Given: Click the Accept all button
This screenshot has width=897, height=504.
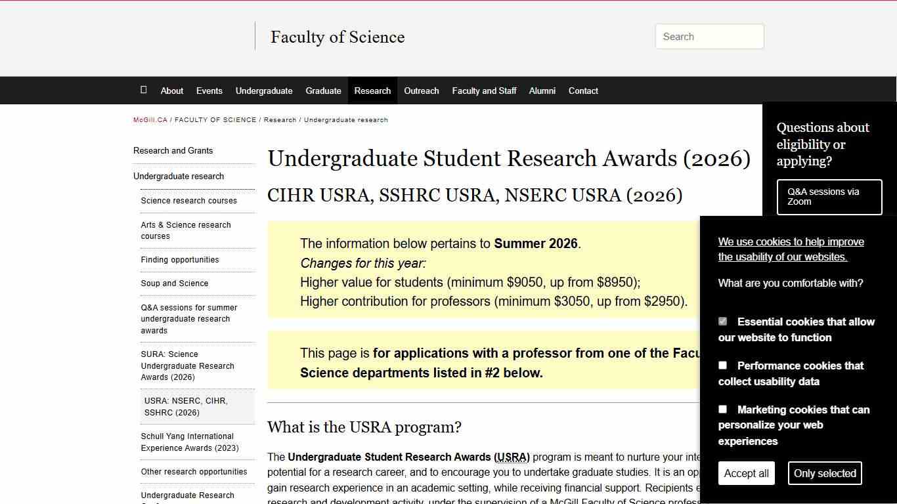Looking at the screenshot, I should pos(746,472).
